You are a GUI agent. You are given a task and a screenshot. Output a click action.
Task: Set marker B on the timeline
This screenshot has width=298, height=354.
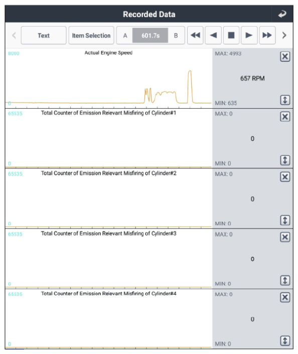[176, 35]
